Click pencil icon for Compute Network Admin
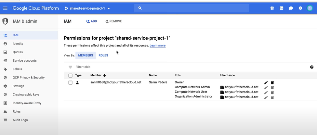The image size is (317, 135). [266, 88]
